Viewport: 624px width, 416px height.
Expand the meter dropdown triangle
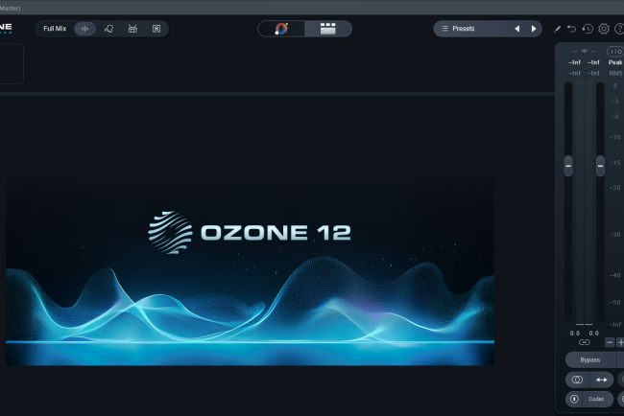[584, 51]
